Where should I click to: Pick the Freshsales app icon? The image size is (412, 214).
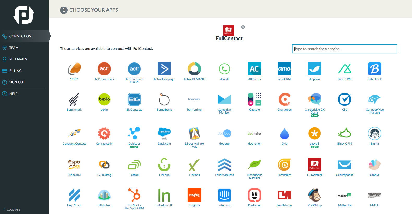(x=284, y=165)
